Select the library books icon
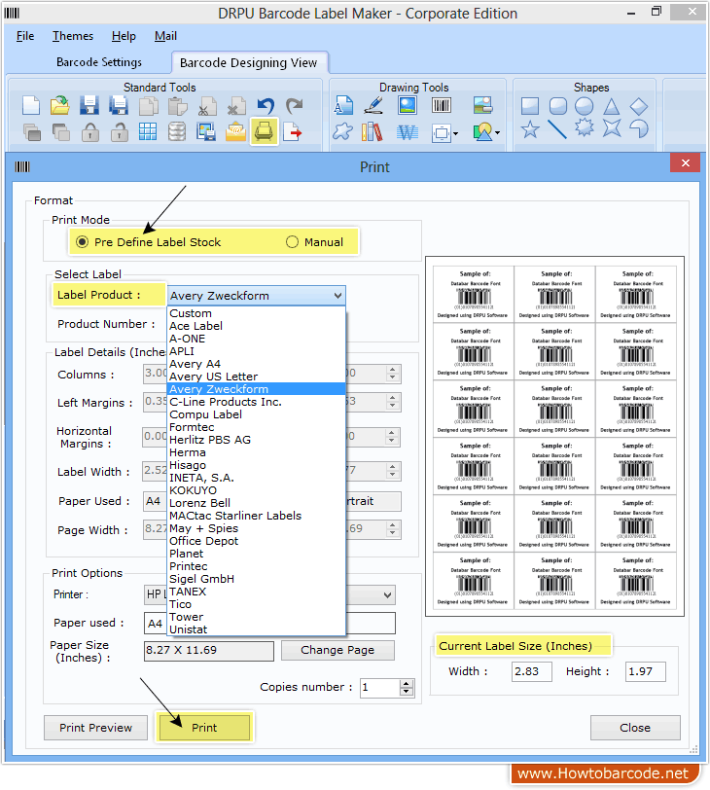Screen dimensions: 710x790 click(x=373, y=132)
